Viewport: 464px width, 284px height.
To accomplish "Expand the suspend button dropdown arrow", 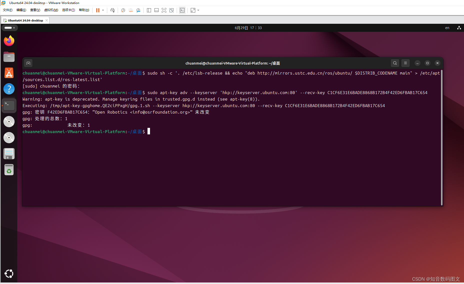I will click(103, 10).
